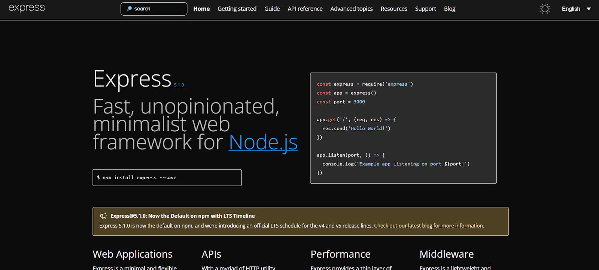Open Getting started in navigation
The image size is (599, 270).
(x=237, y=9)
